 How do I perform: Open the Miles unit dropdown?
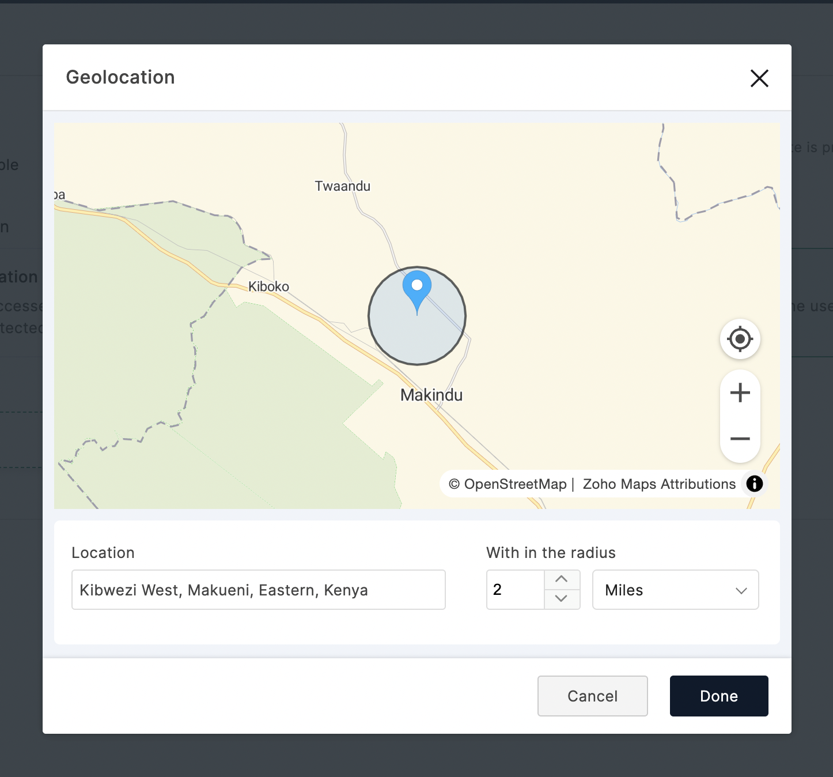click(675, 590)
